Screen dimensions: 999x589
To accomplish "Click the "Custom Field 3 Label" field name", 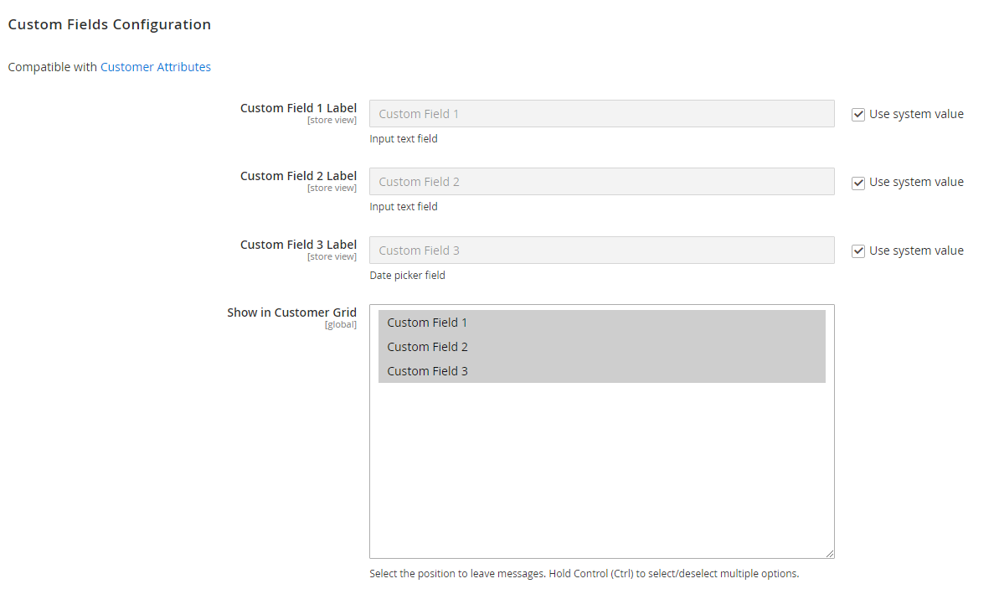I will coord(298,245).
